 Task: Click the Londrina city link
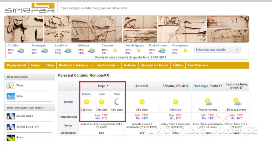pos(61,46)
